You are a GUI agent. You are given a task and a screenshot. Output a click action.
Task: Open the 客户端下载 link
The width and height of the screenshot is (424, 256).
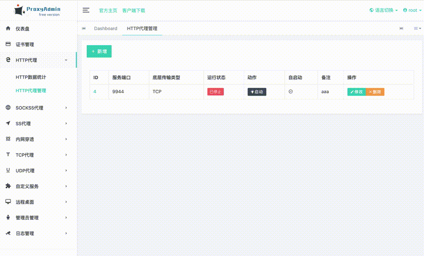coord(134,10)
